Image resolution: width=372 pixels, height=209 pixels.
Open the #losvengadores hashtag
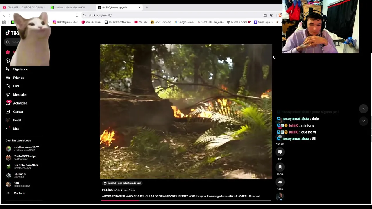217,196
